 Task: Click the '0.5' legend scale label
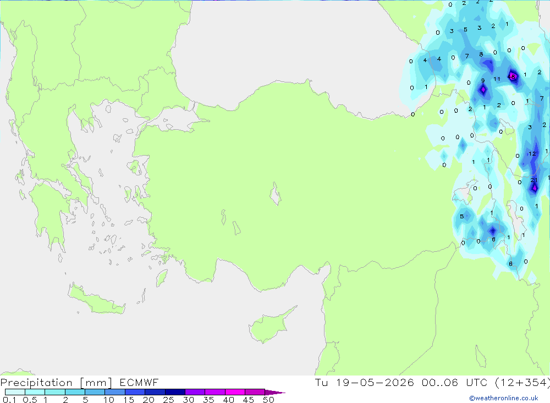(x=30, y=400)
